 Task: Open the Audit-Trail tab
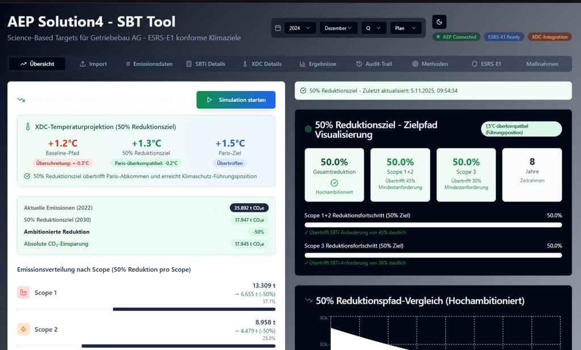[x=373, y=64]
